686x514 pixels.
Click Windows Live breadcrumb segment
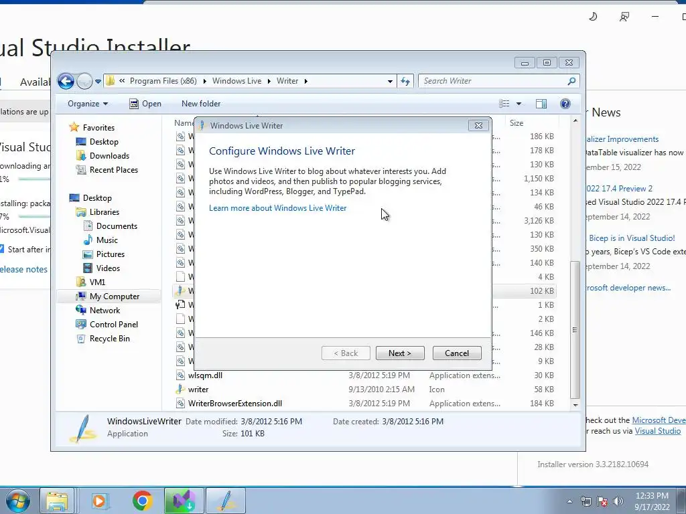click(236, 81)
